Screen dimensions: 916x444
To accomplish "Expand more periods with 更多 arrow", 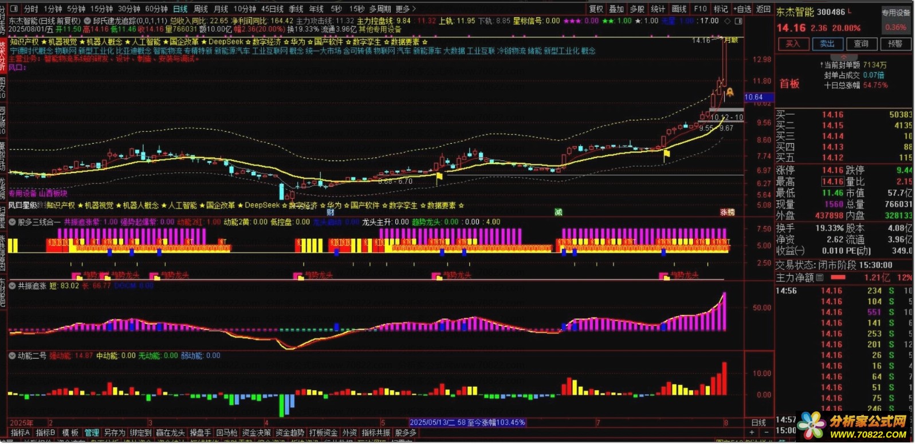I will (x=406, y=9).
